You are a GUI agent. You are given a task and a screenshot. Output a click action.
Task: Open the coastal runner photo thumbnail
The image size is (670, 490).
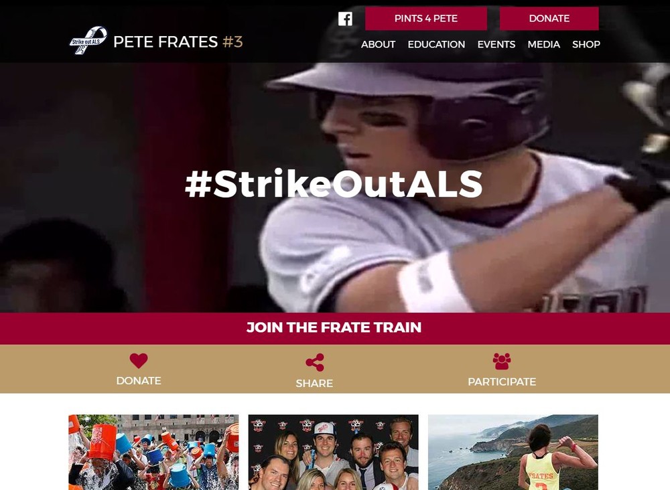pos(513,452)
